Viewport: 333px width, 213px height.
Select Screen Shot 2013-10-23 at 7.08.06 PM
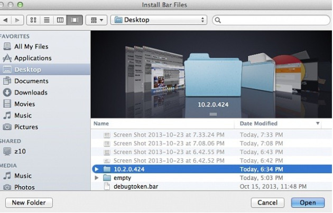click(x=212, y=143)
